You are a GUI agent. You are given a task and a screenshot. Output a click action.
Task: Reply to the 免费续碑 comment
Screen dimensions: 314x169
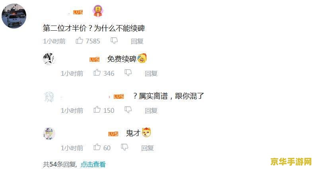(x=151, y=73)
